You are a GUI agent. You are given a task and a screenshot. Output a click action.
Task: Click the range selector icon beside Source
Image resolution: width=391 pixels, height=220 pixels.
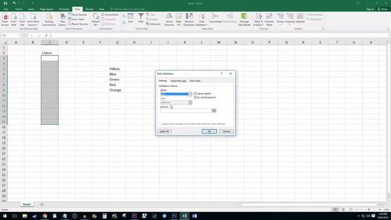pos(214,111)
